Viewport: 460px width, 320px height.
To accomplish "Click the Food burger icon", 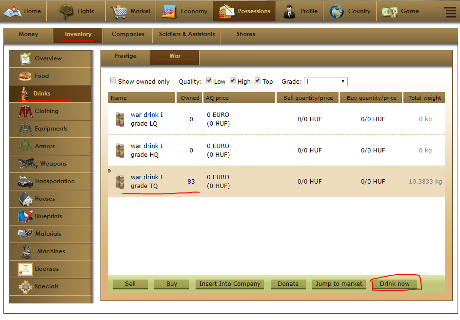I will tap(25, 76).
